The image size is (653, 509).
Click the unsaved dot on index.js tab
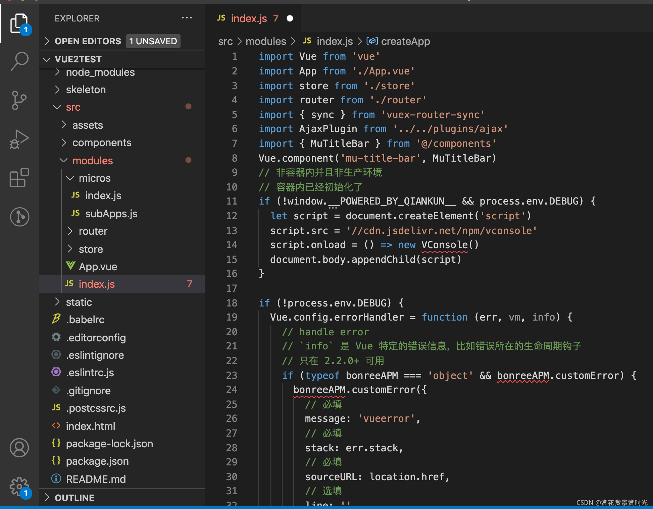[x=290, y=18]
